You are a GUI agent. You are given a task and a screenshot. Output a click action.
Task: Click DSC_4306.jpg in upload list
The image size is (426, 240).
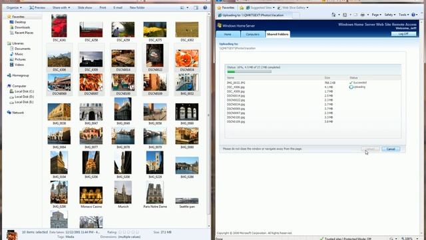coord(236,87)
